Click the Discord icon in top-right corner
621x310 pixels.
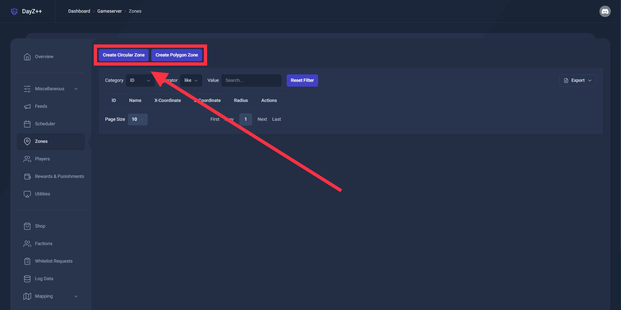tap(605, 11)
